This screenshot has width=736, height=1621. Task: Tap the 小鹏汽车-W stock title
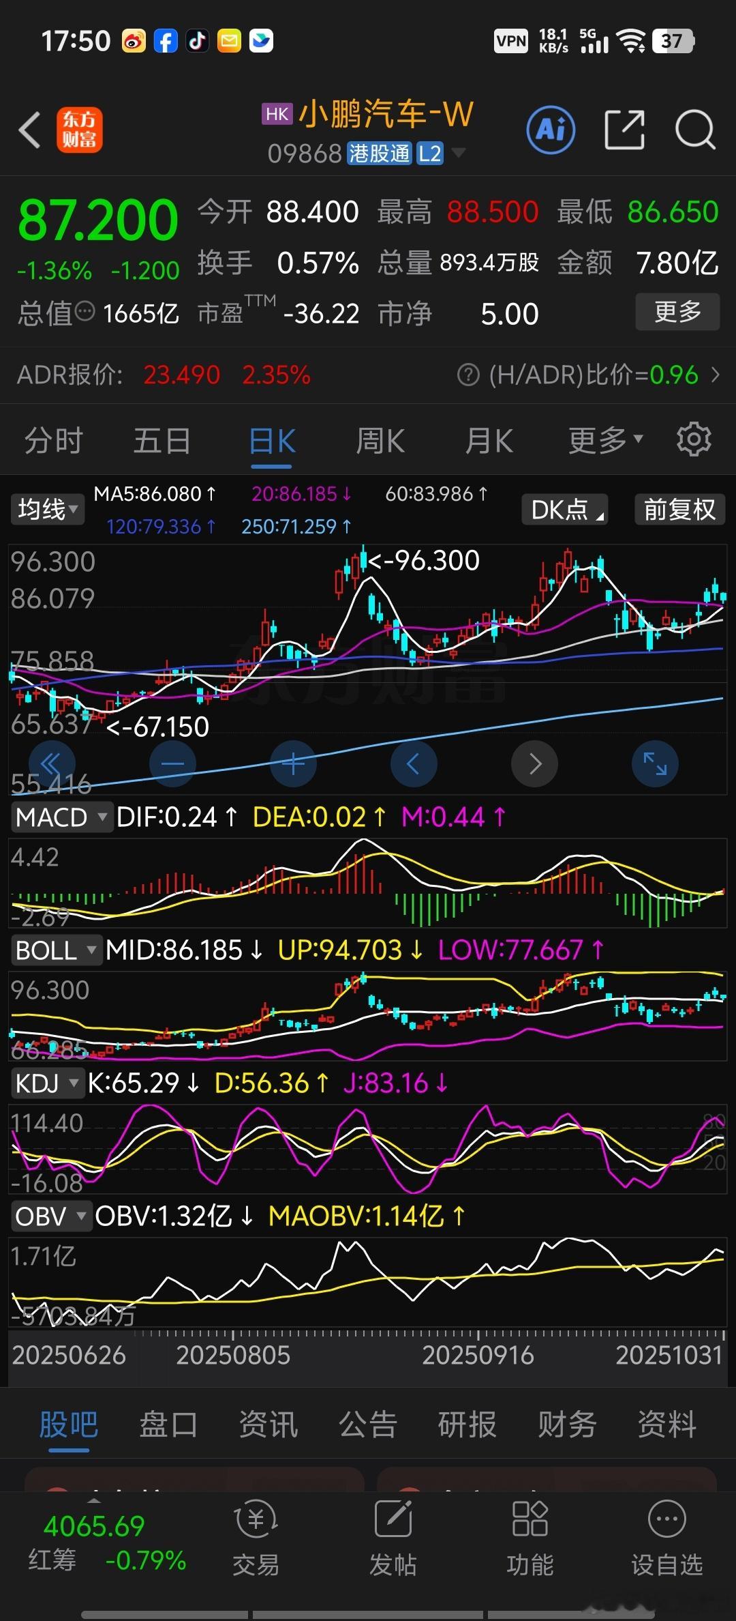(386, 114)
